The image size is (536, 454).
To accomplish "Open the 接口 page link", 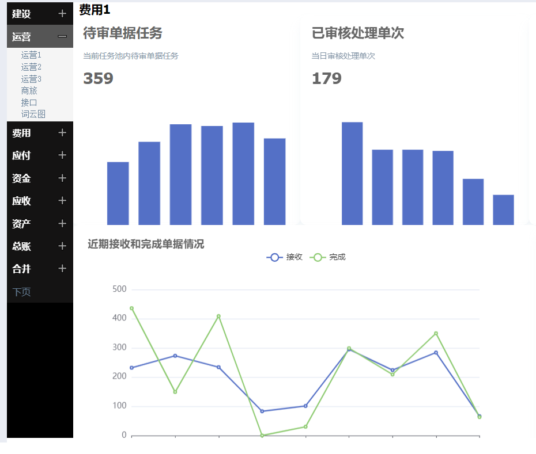I will pyautogui.click(x=29, y=102).
